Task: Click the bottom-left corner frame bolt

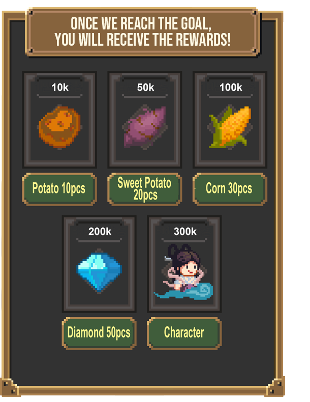Action: [x=10, y=387]
